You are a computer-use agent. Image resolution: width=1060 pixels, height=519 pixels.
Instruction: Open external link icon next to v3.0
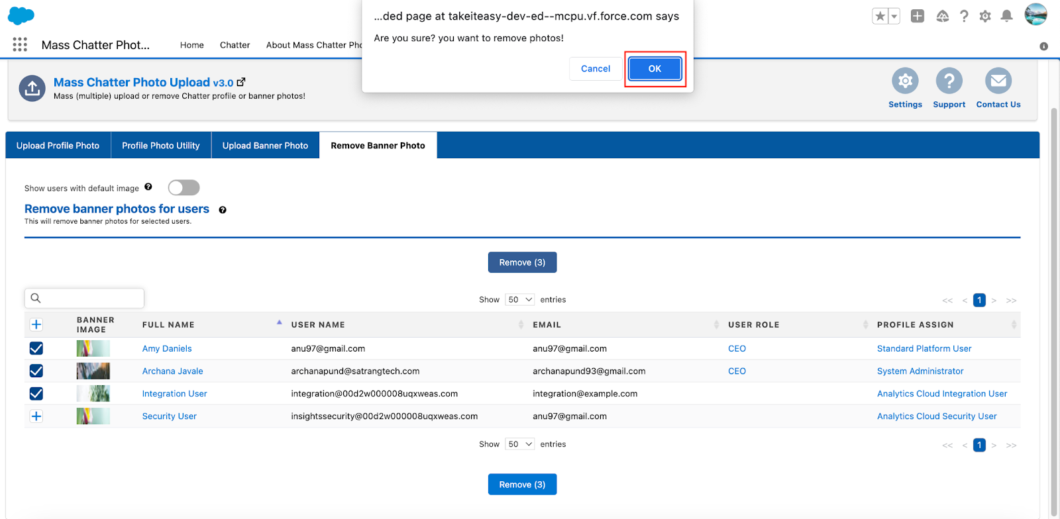(x=241, y=82)
